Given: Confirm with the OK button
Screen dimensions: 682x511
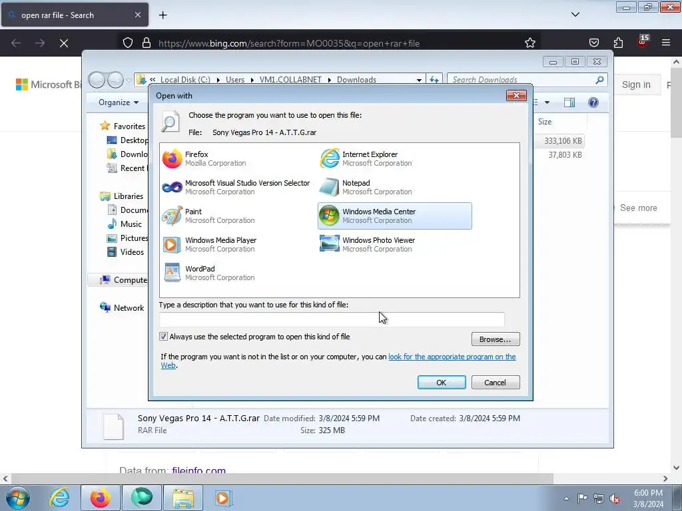Looking at the screenshot, I should [x=442, y=383].
